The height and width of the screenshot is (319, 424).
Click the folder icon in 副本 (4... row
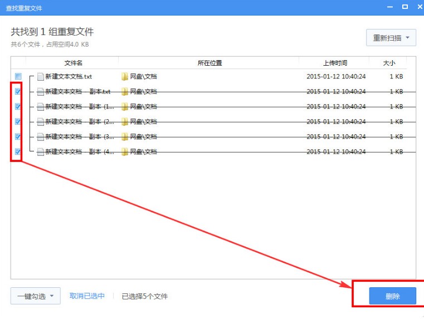pos(125,152)
